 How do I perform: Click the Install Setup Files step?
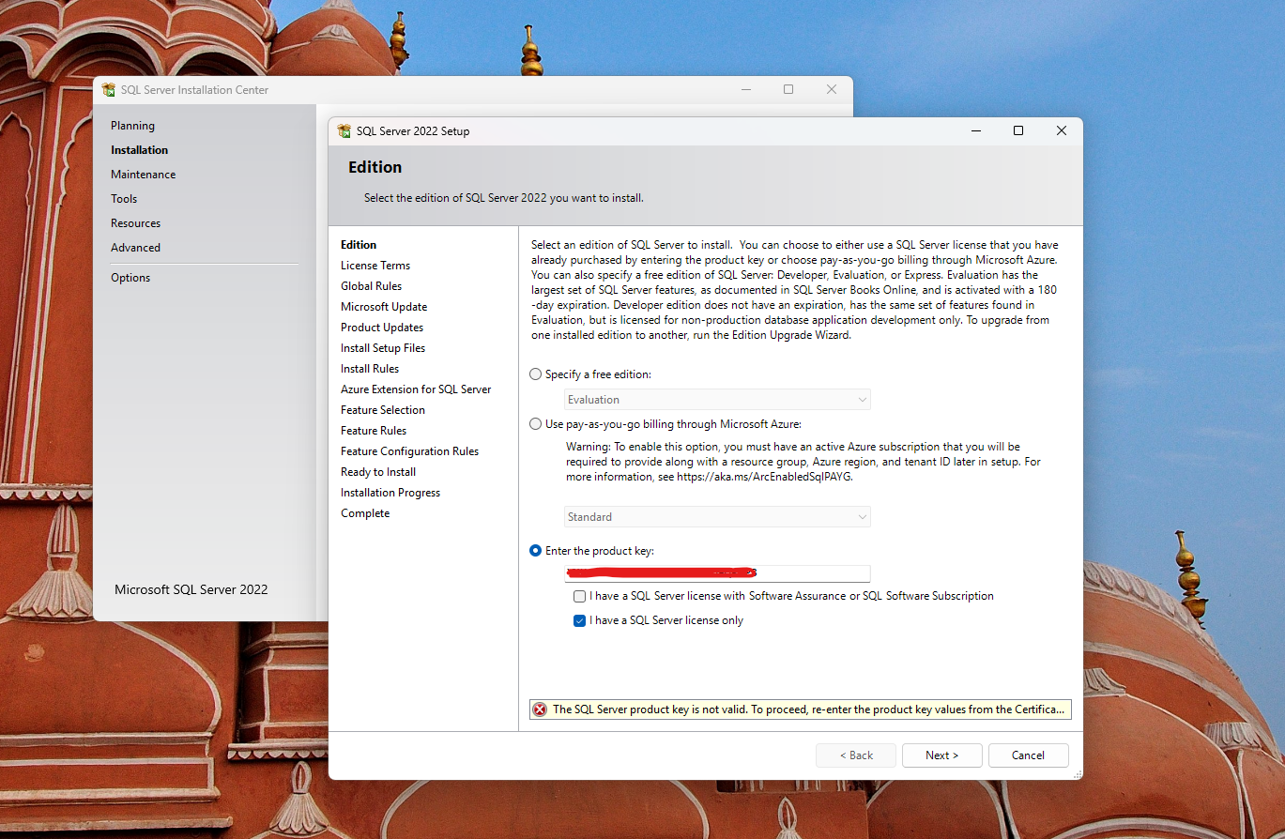[383, 348]
